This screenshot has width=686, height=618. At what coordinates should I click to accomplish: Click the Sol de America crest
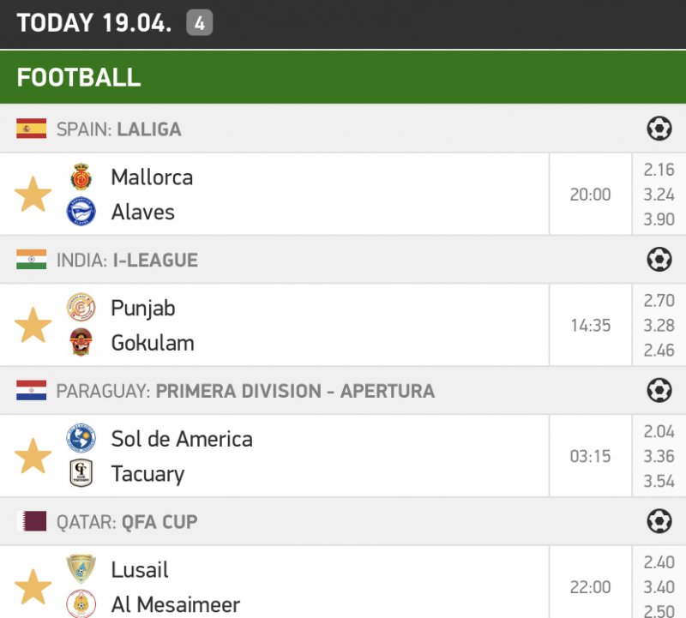(81, 439)
